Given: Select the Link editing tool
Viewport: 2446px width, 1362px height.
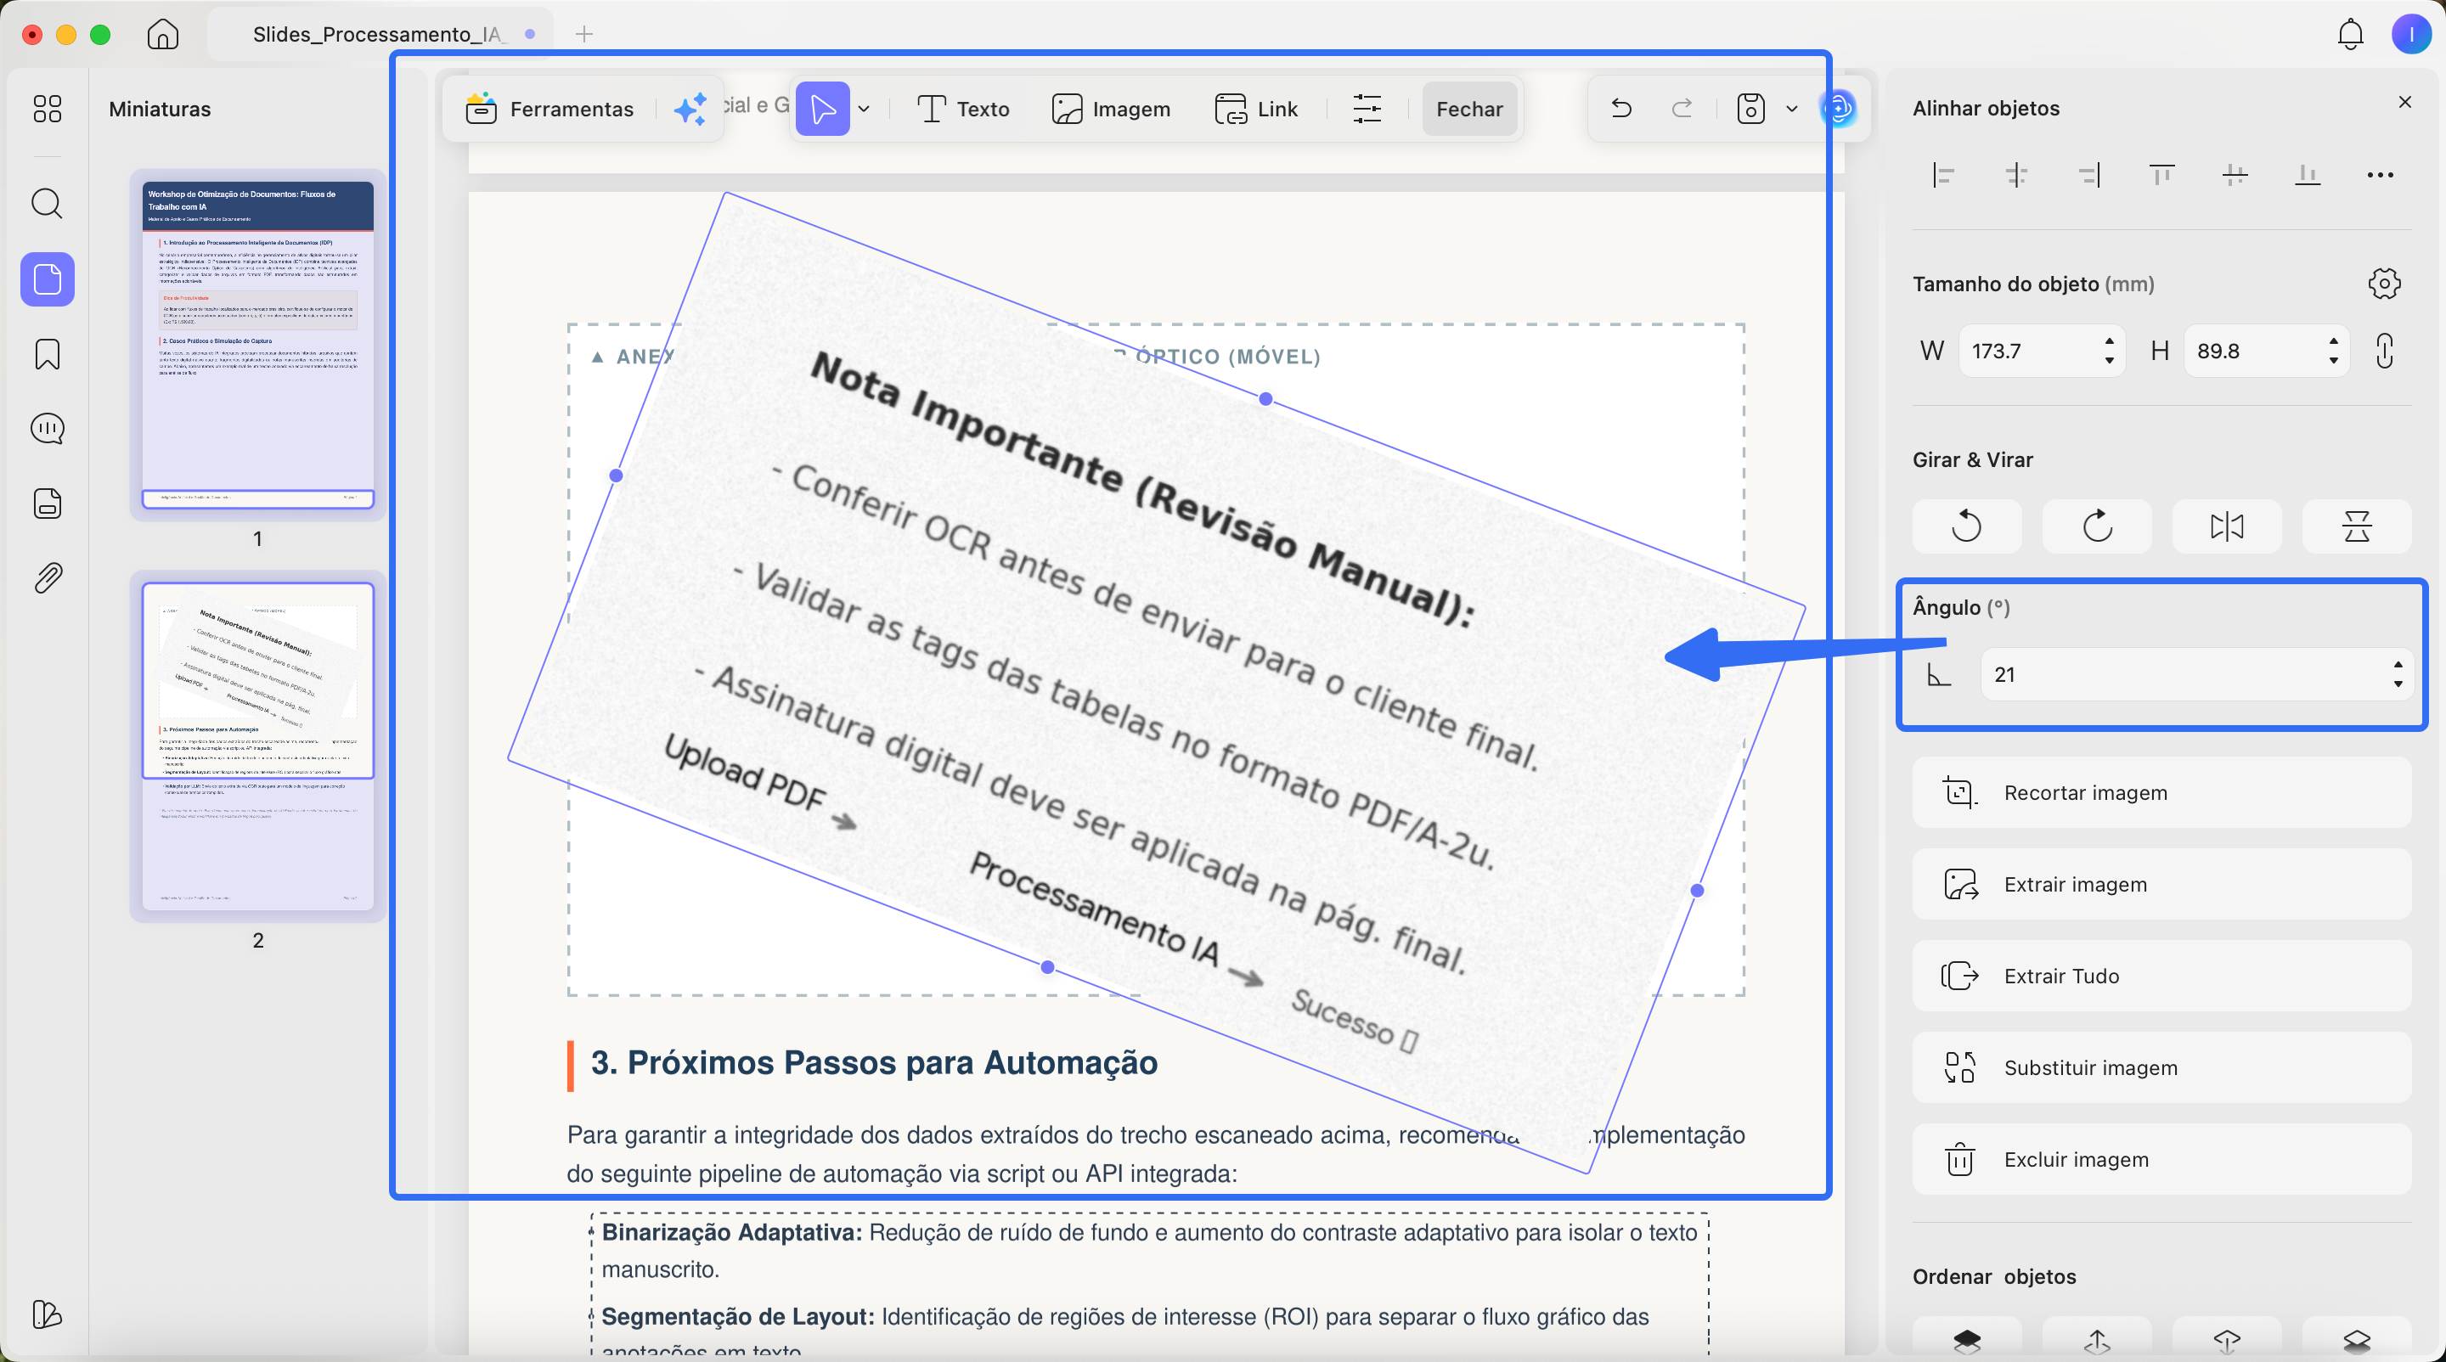Looking at the screenshot, I should pyautogui.click(x=1256, y=110).
